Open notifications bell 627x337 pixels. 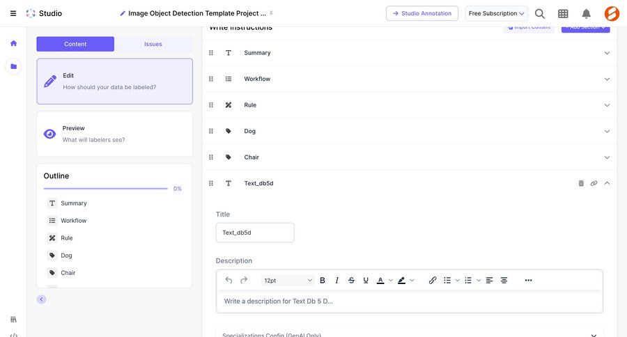point(586,14)
